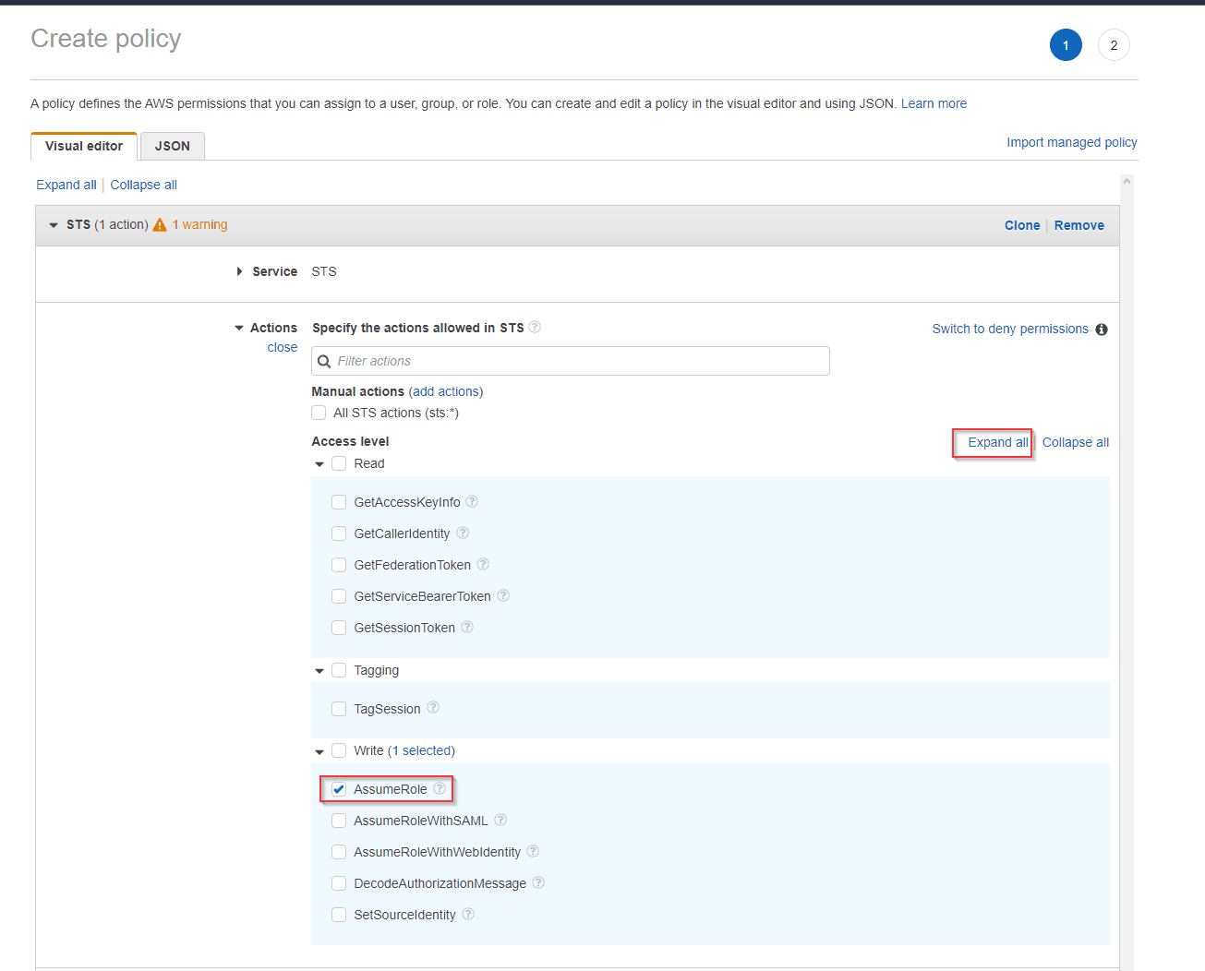Click help icon next to AssumeRole

[440, 788]
